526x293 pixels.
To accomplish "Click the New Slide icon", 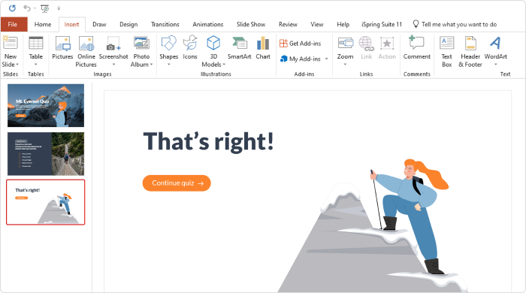I will click(x=10, y=43).
